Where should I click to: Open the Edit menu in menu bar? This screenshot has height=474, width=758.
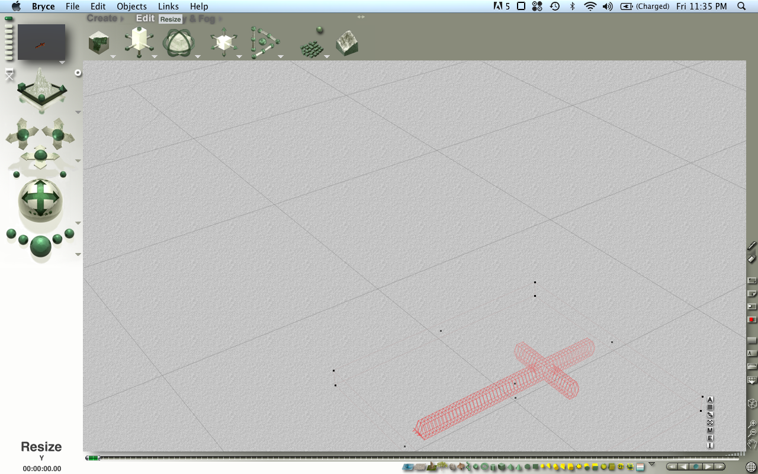[98, 7]
